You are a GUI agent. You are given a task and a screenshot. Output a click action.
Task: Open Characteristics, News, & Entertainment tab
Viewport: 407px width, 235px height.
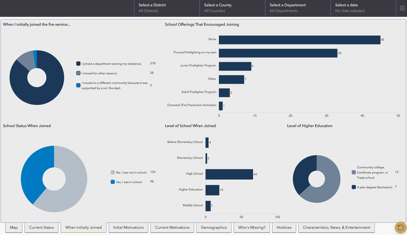coord(337,227)
